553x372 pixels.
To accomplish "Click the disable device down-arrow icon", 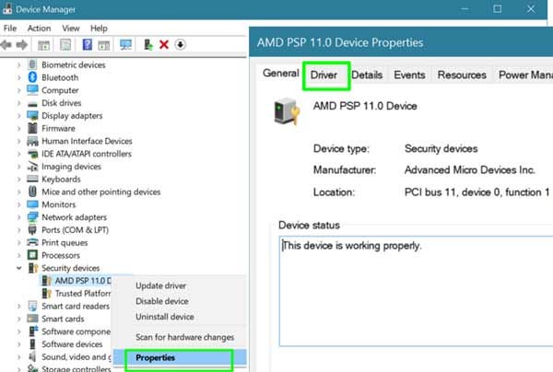I will tap(181, 45).
